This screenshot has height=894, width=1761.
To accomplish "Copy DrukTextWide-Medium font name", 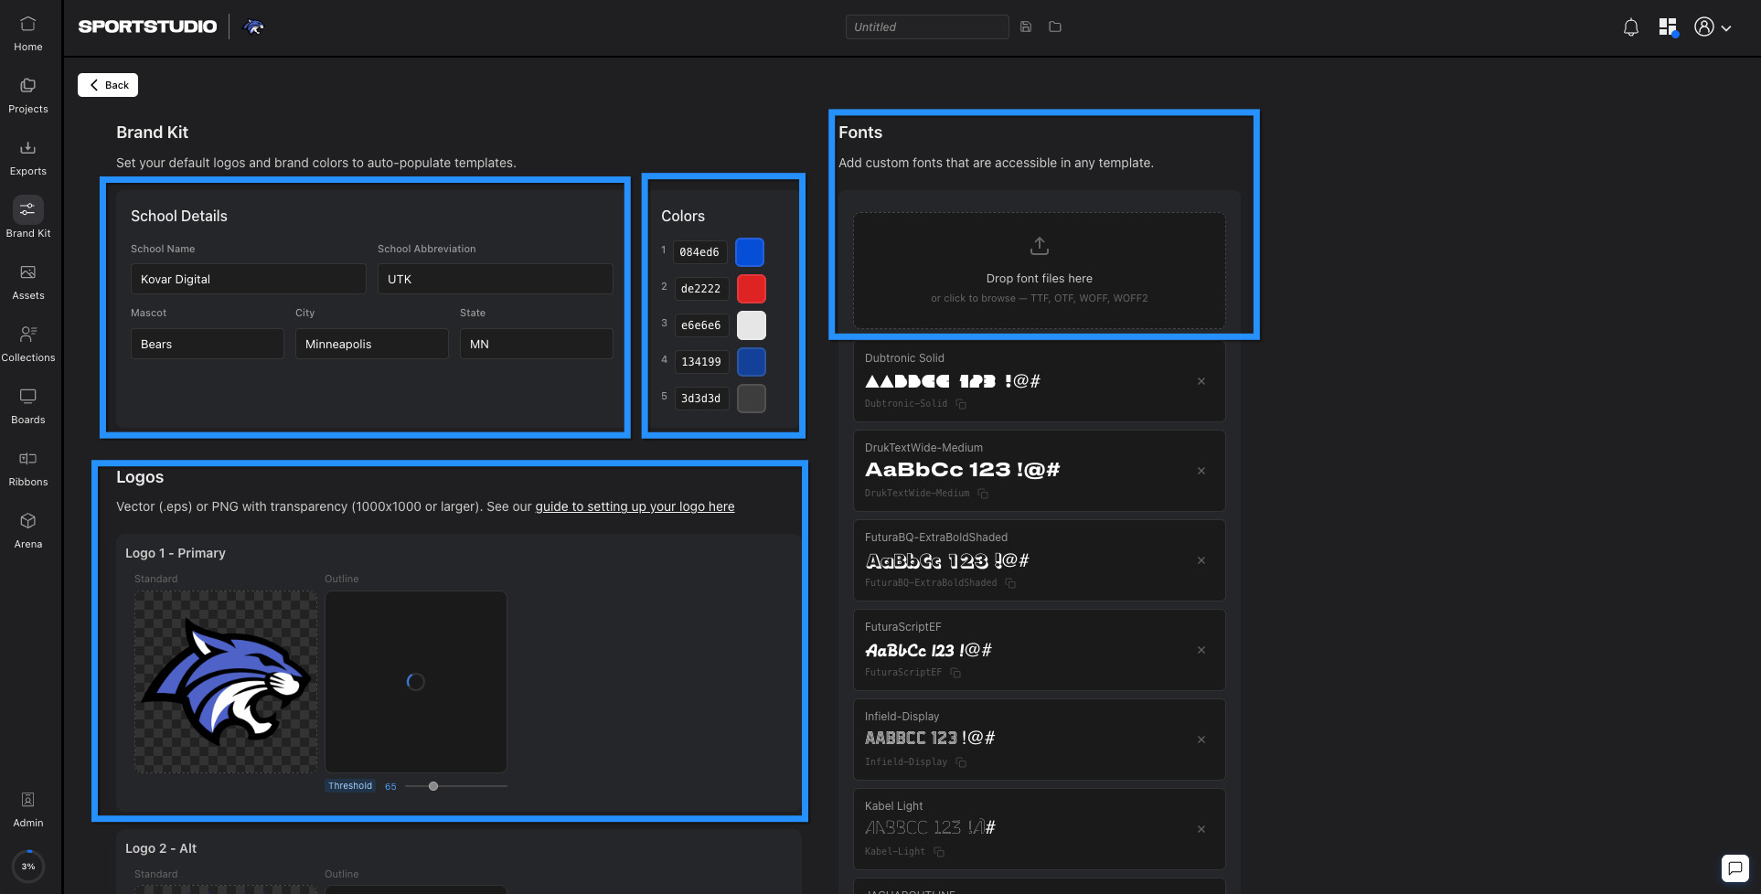I will tap(983, 494).
